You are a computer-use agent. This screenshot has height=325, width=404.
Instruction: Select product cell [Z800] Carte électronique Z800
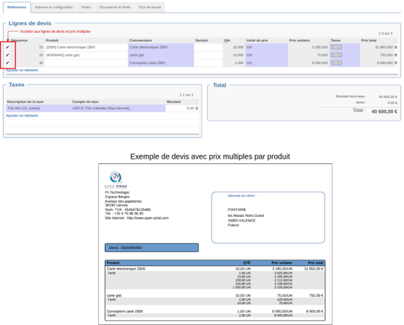86,47
